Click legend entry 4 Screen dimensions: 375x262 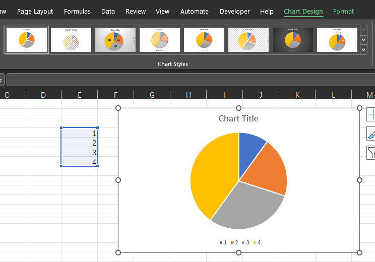(257, 243)
